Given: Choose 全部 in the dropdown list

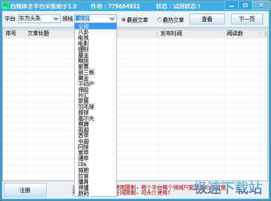Looking at the screenshot, I should 96,26.
